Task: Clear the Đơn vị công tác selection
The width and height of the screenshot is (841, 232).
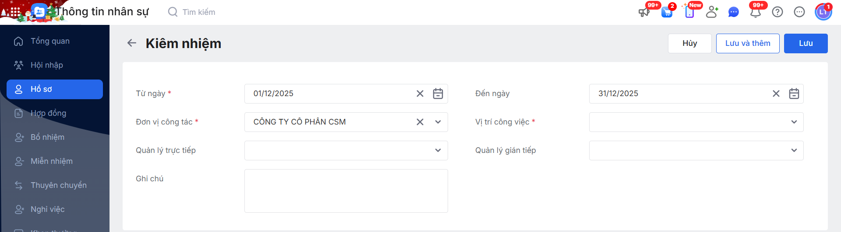Action: pos(420,122)
